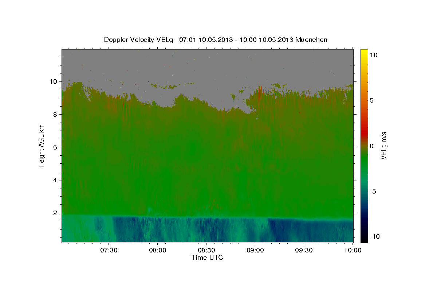This screenshot has width=437, height=291.
Task: Select the 09:00 time tick label
Action: 255,251
